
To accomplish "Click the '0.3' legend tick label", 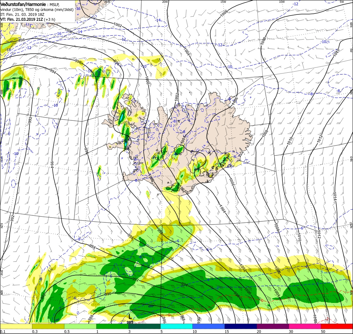I will point(35,331).
